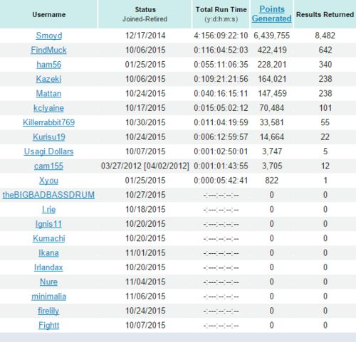This screenshot has height=342, width=356.
Task: Open the minimalia user link
Action: [48, 296]
